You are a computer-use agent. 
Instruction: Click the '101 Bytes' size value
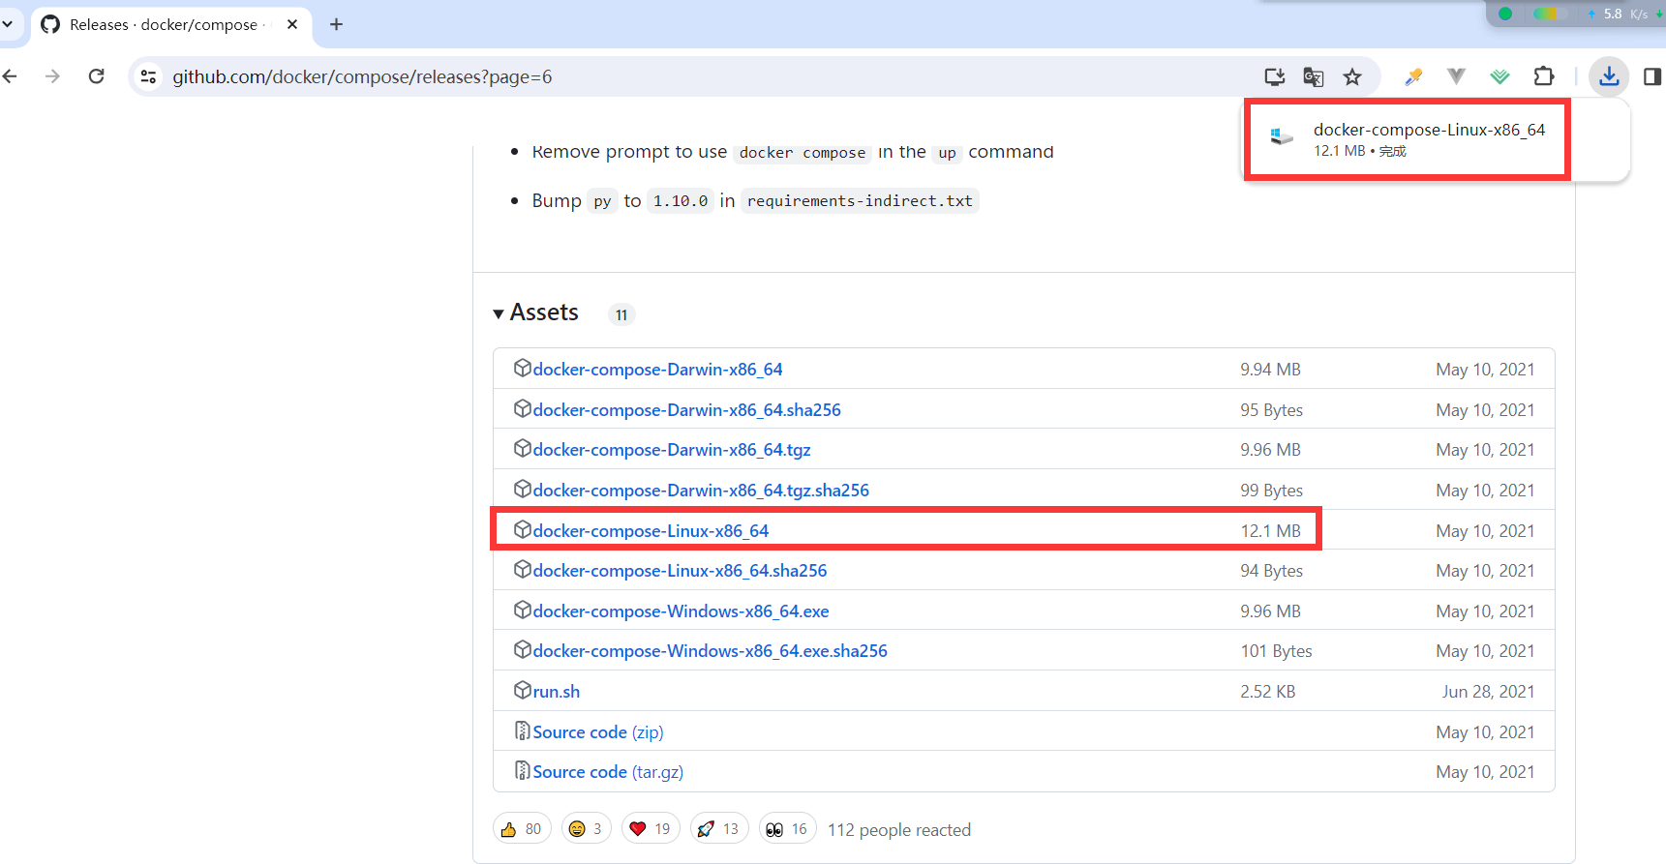(1277, 651)
